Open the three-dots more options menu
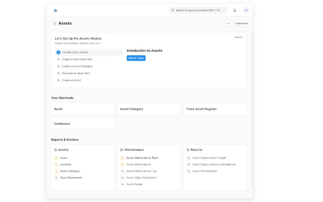Viewport: 323px width, 202px height. point(229,23)
